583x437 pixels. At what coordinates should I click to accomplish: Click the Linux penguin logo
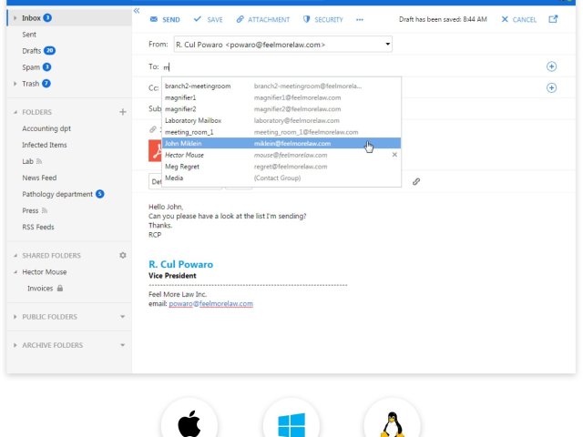pyautogui.click(x=393, y=424)
